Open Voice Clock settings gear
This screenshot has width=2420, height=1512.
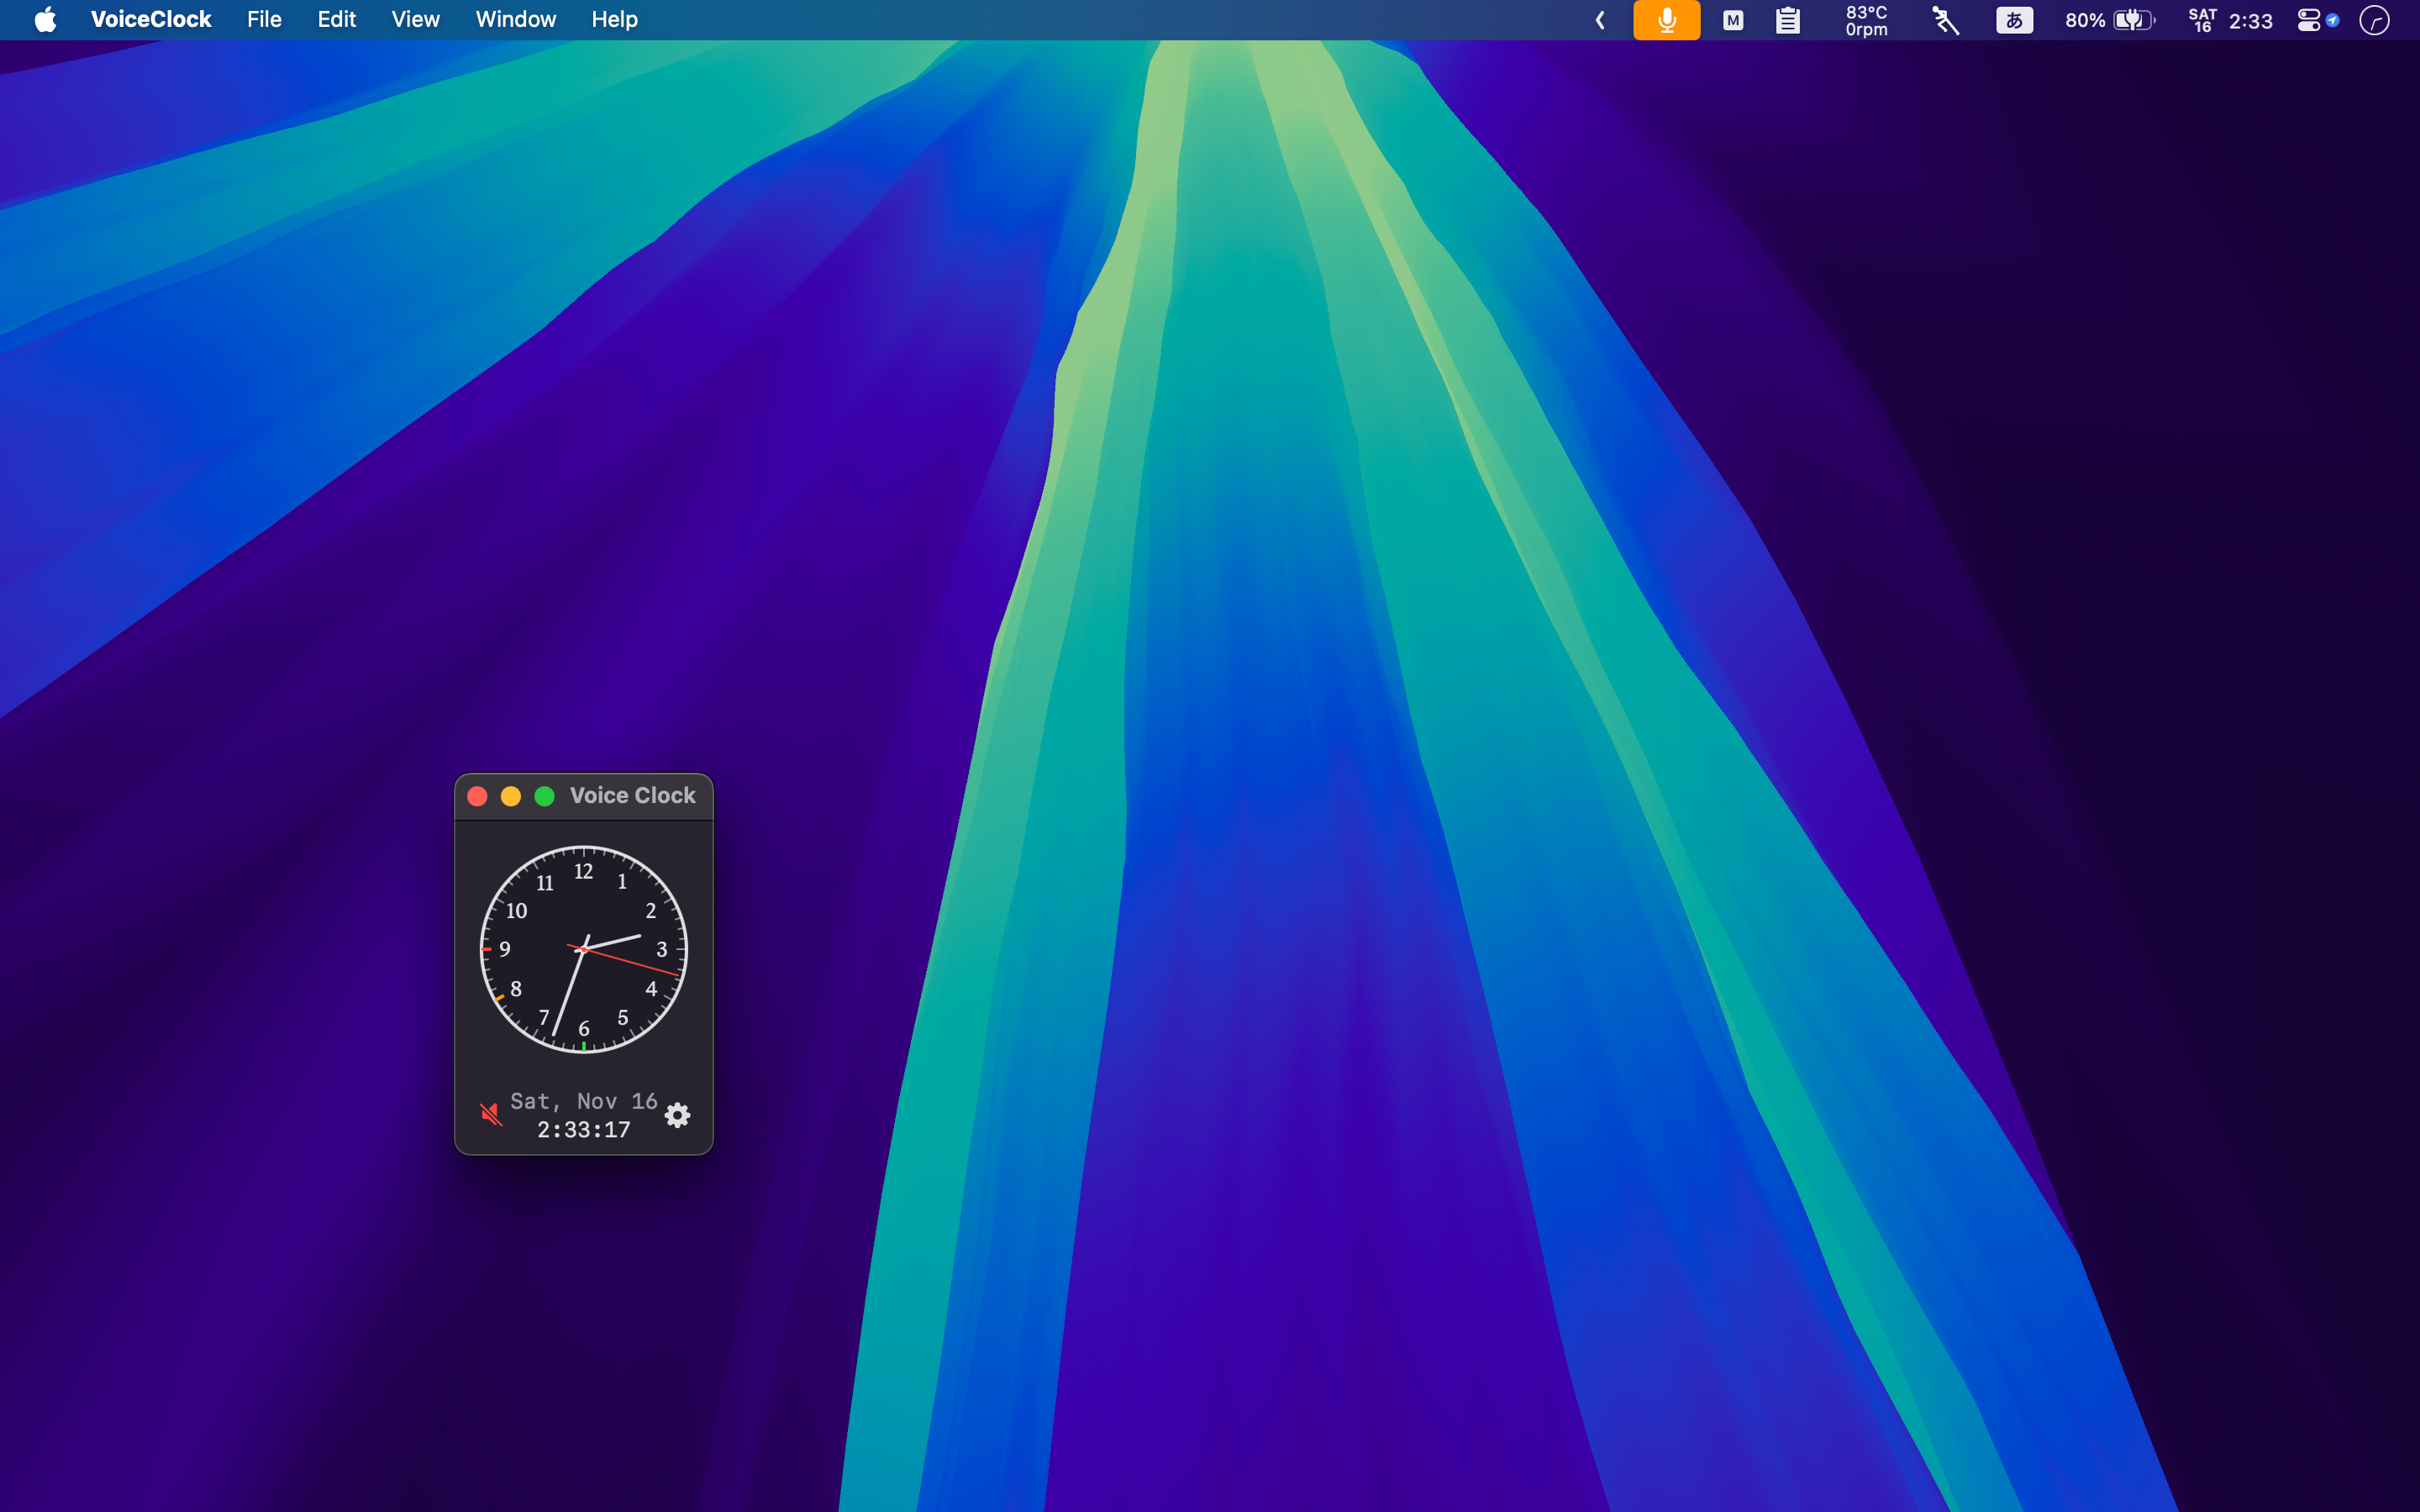pos(678,1115)
